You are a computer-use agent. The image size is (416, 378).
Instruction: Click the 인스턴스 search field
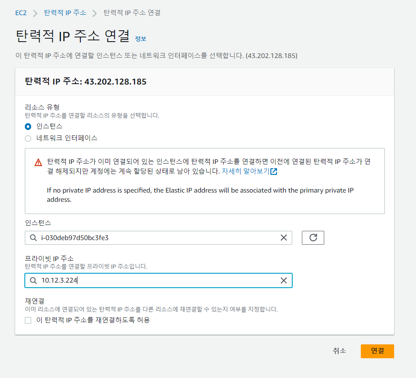(158, 238)
